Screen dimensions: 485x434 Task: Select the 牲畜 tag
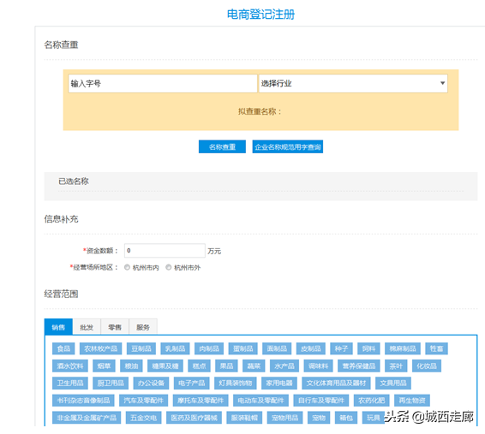click(x=436, y=348)
